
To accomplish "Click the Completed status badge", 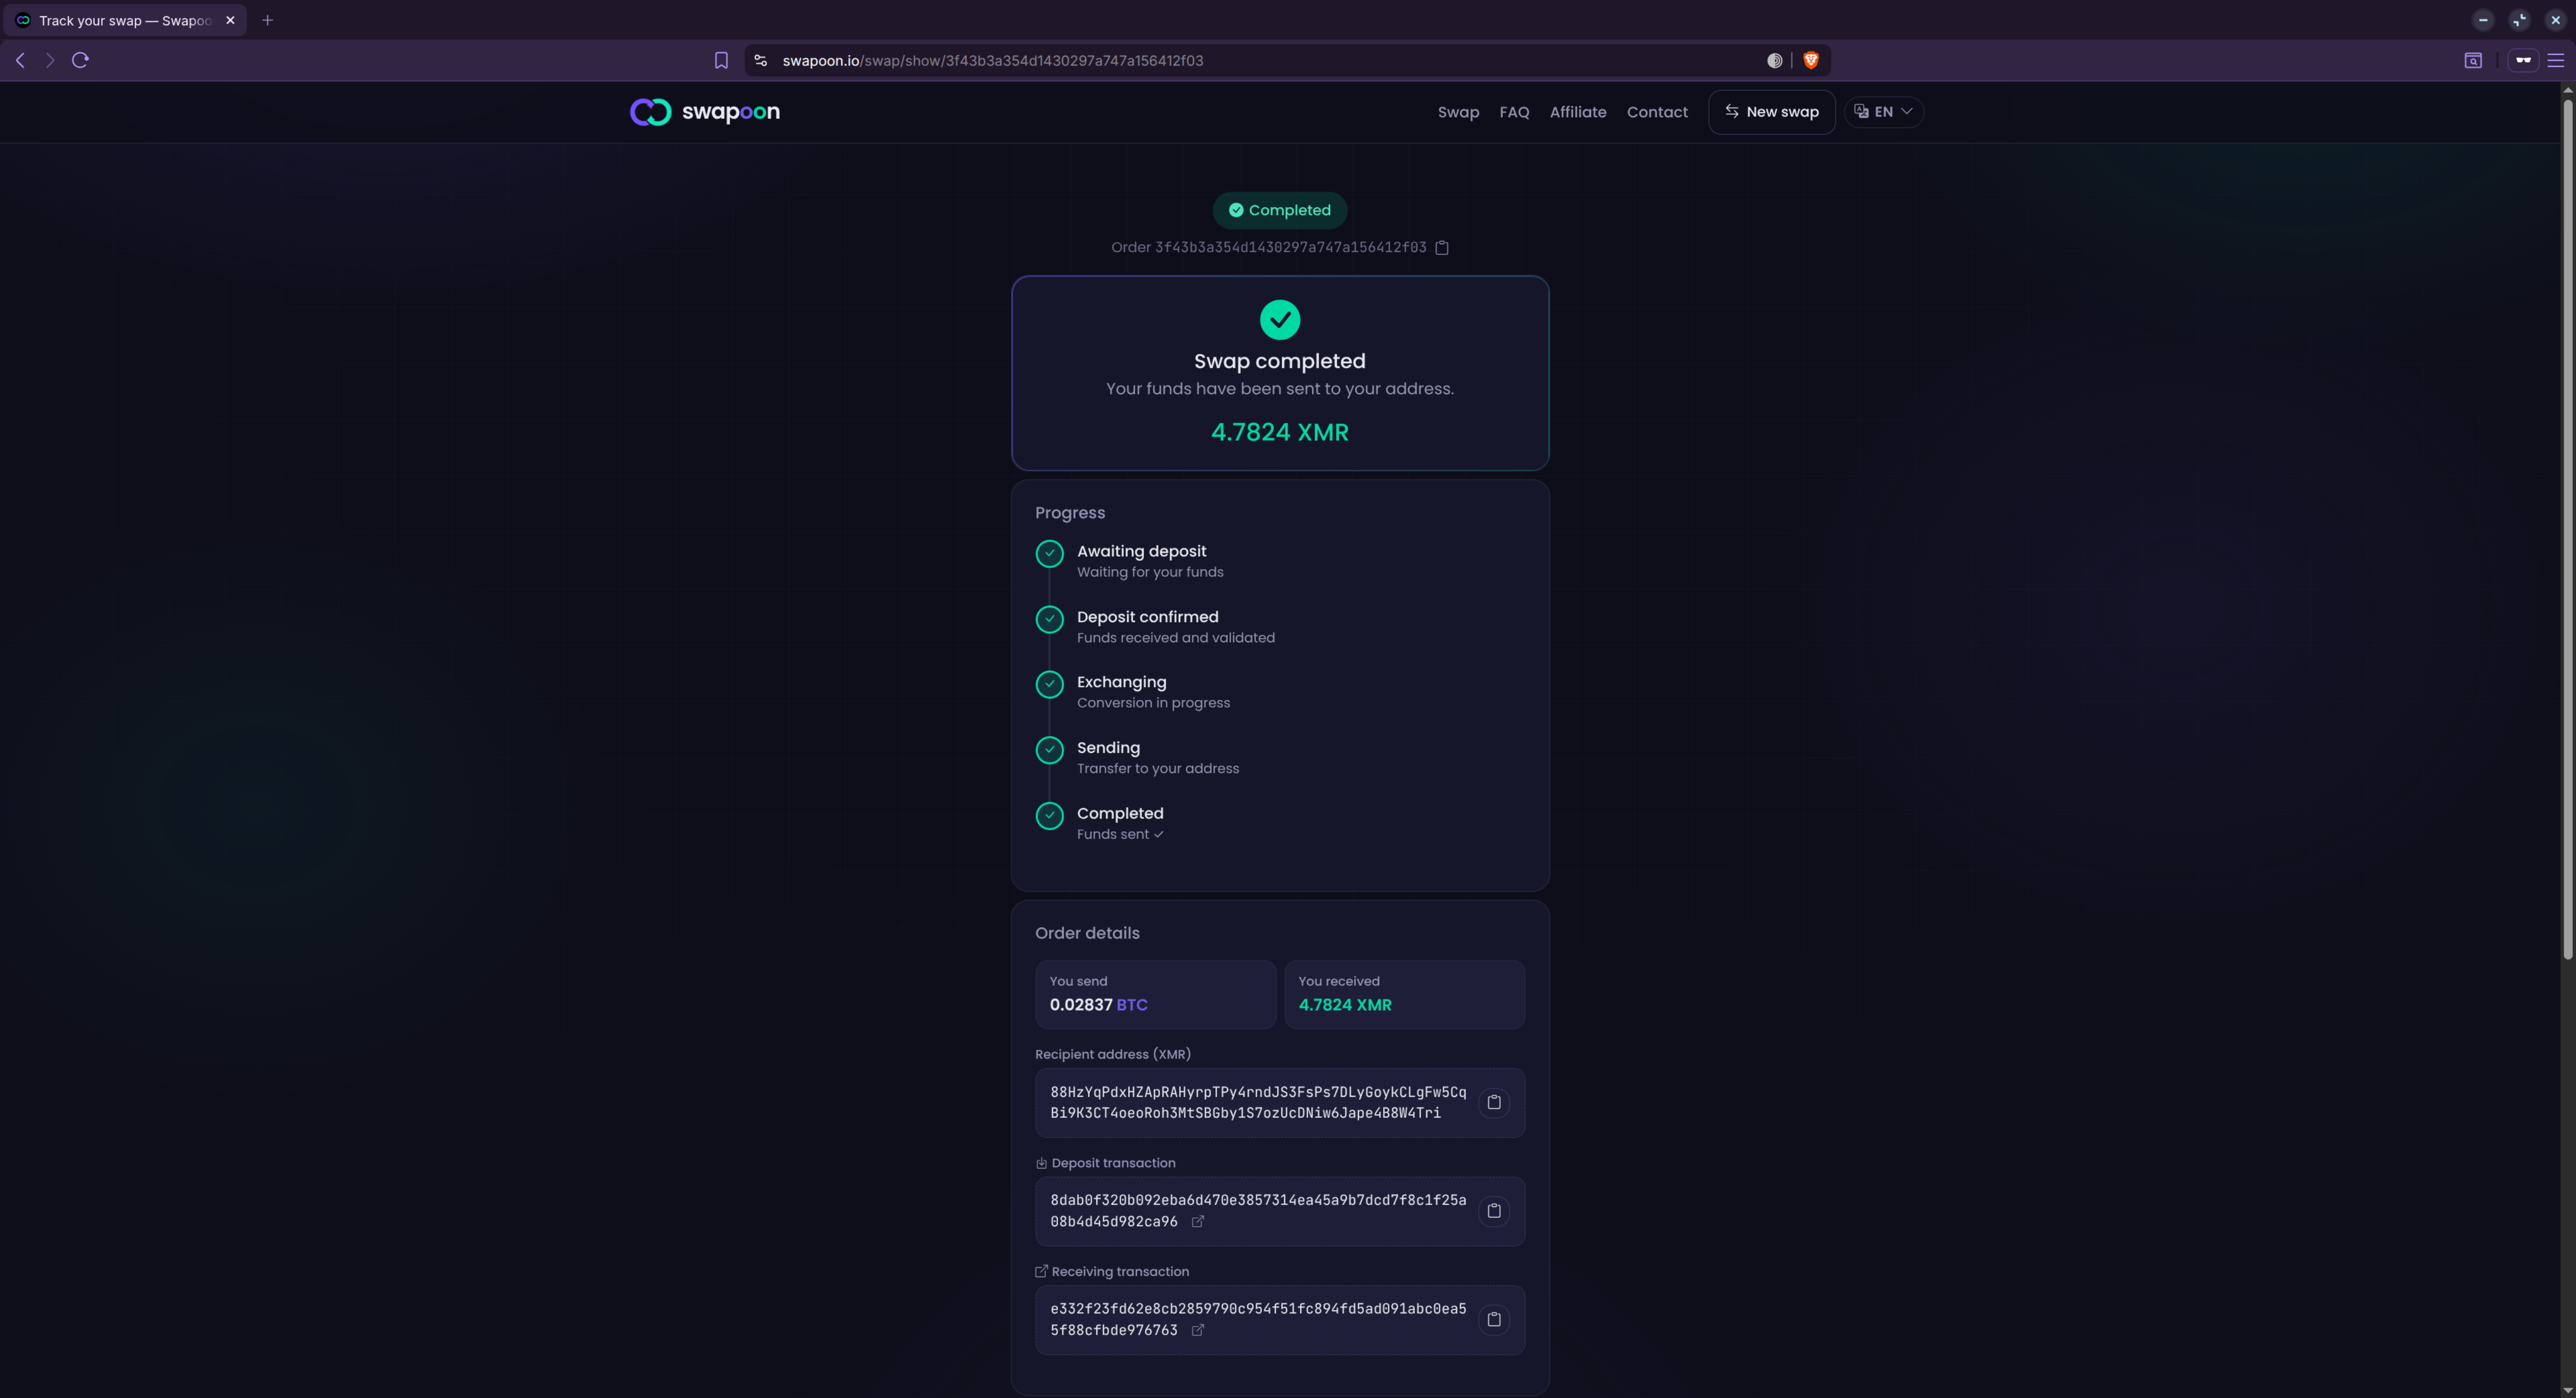I will point(1280,210).
